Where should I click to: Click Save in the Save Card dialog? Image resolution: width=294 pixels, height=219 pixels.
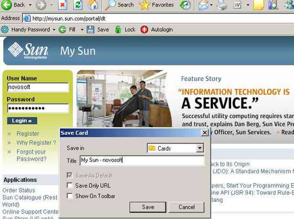click(x=148, y=207)
